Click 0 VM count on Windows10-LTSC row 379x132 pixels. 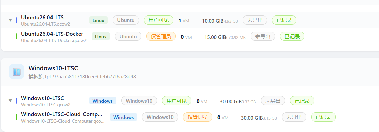point(202,101)
